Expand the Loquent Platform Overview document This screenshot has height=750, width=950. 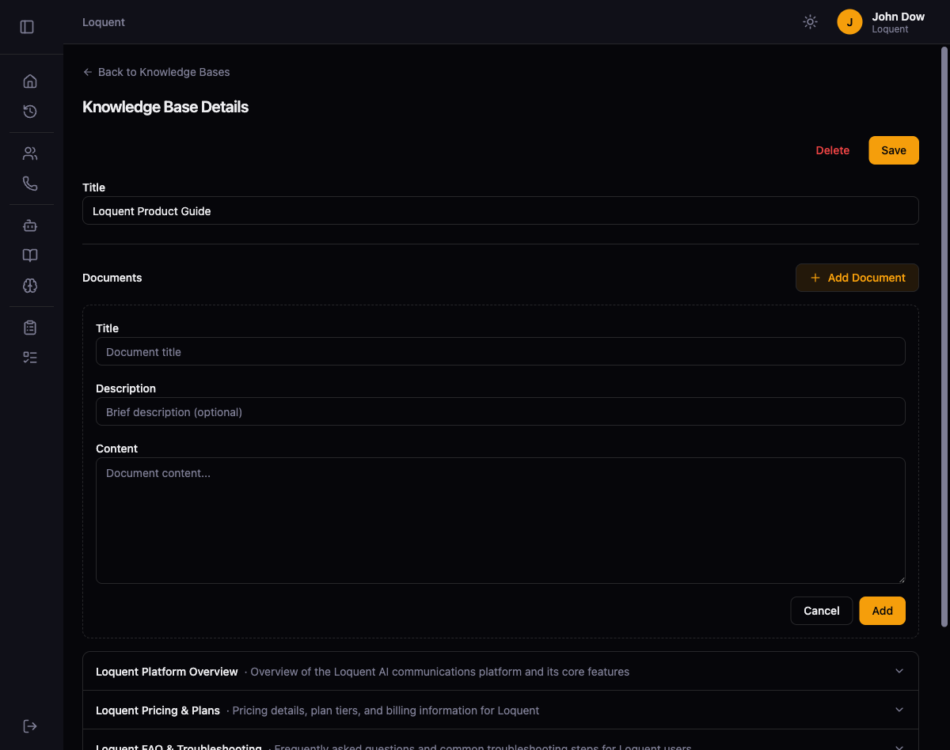(500, 672)
